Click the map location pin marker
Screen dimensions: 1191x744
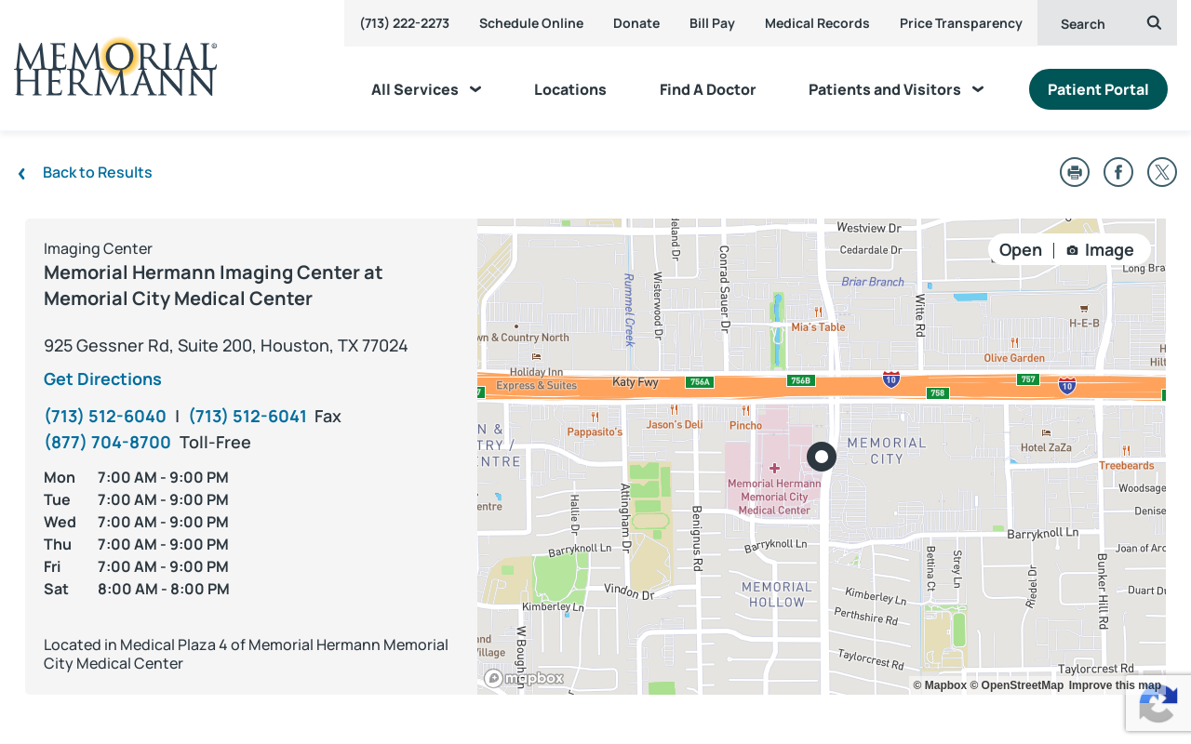coord(822,457)
